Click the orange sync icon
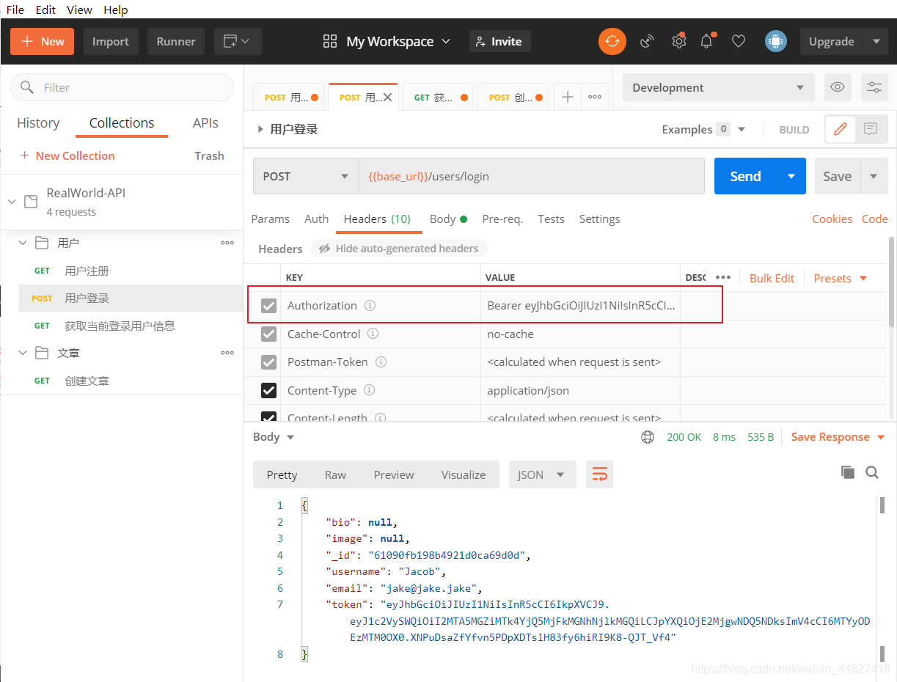The image size is (897, 682). coord(612,41)
